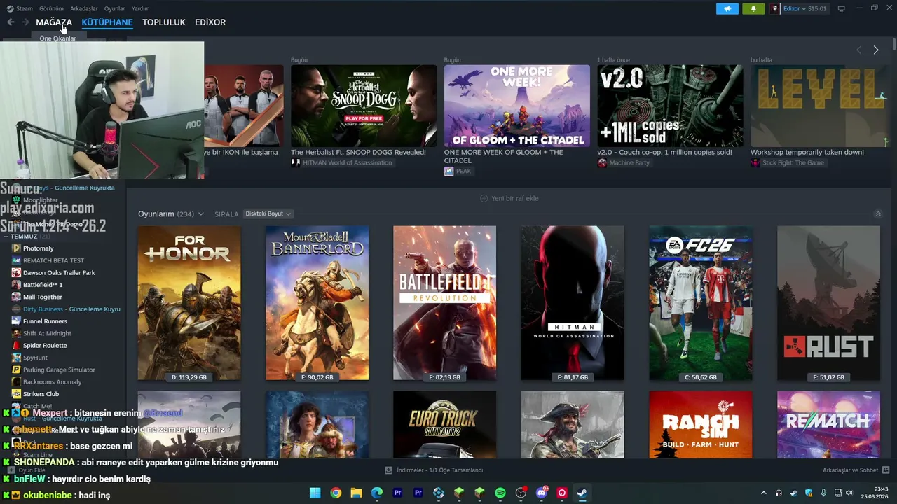Open the EA Sports FC 26 cover
897x504 pixels.
700,303
